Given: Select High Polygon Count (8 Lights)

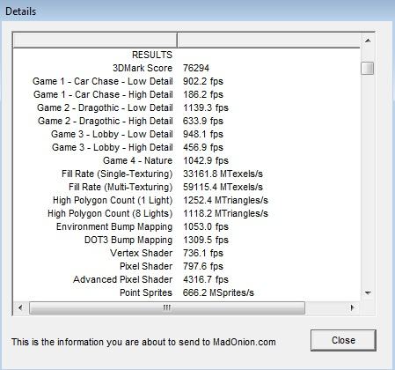Looking at the screenshot, I should 110,213.
